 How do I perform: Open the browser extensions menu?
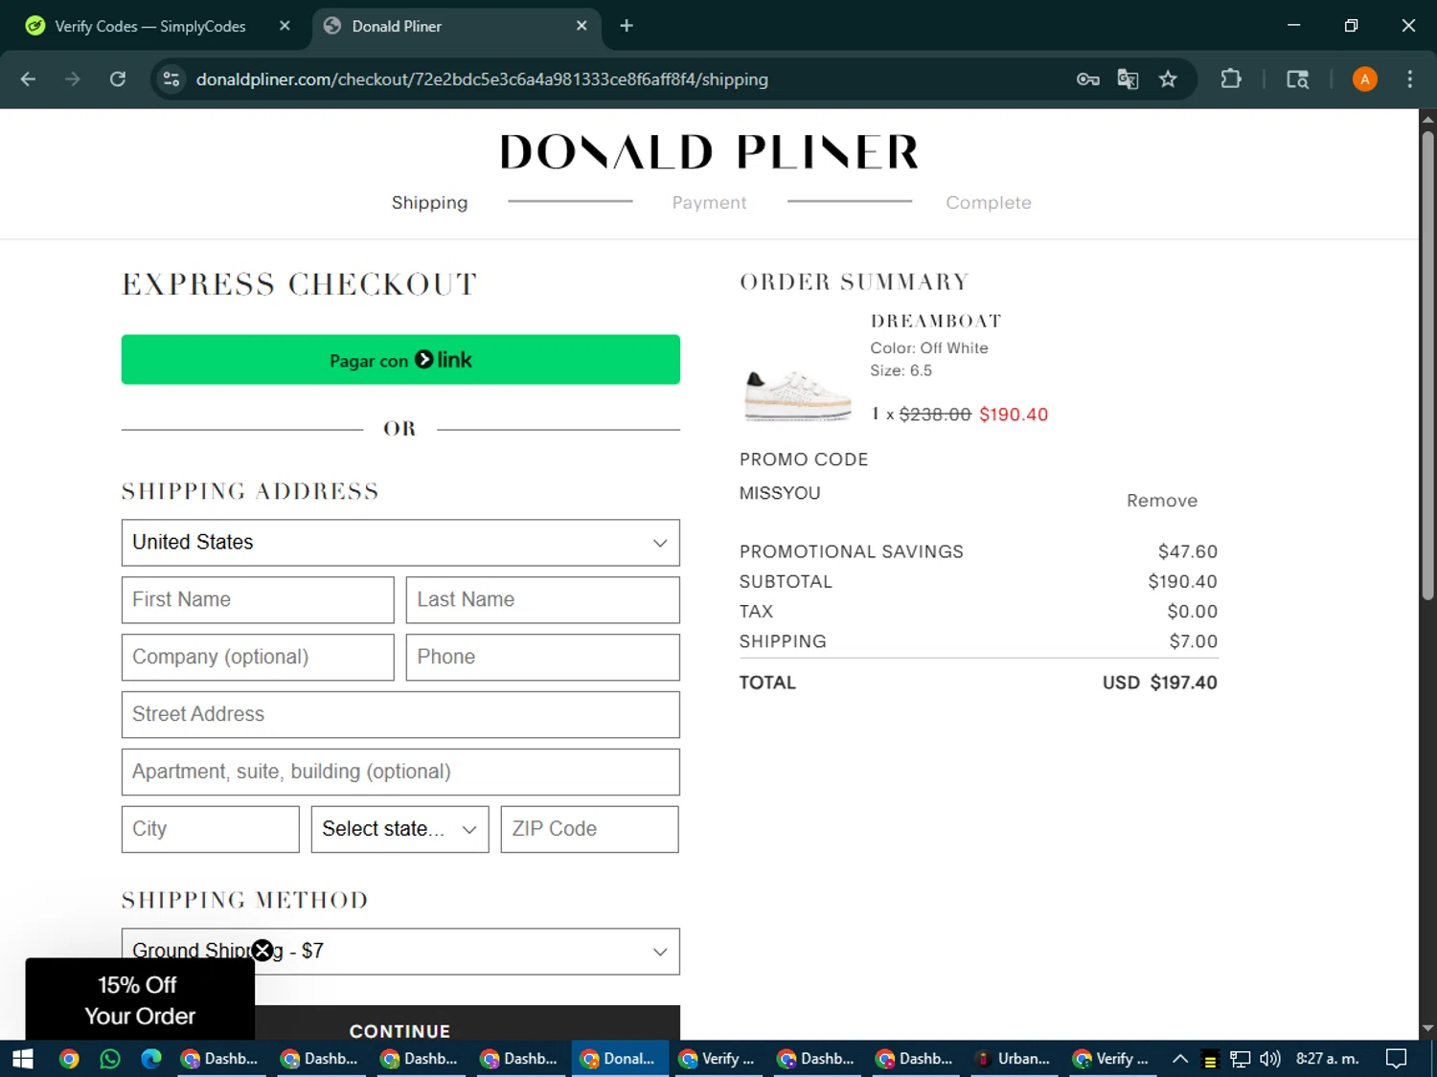[x=1231, y=79]
